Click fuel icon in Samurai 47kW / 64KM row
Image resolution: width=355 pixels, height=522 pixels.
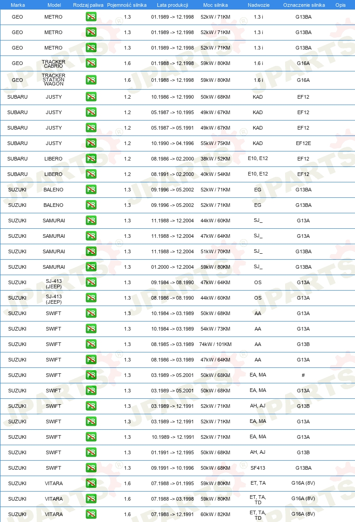[x=91, y=236]
